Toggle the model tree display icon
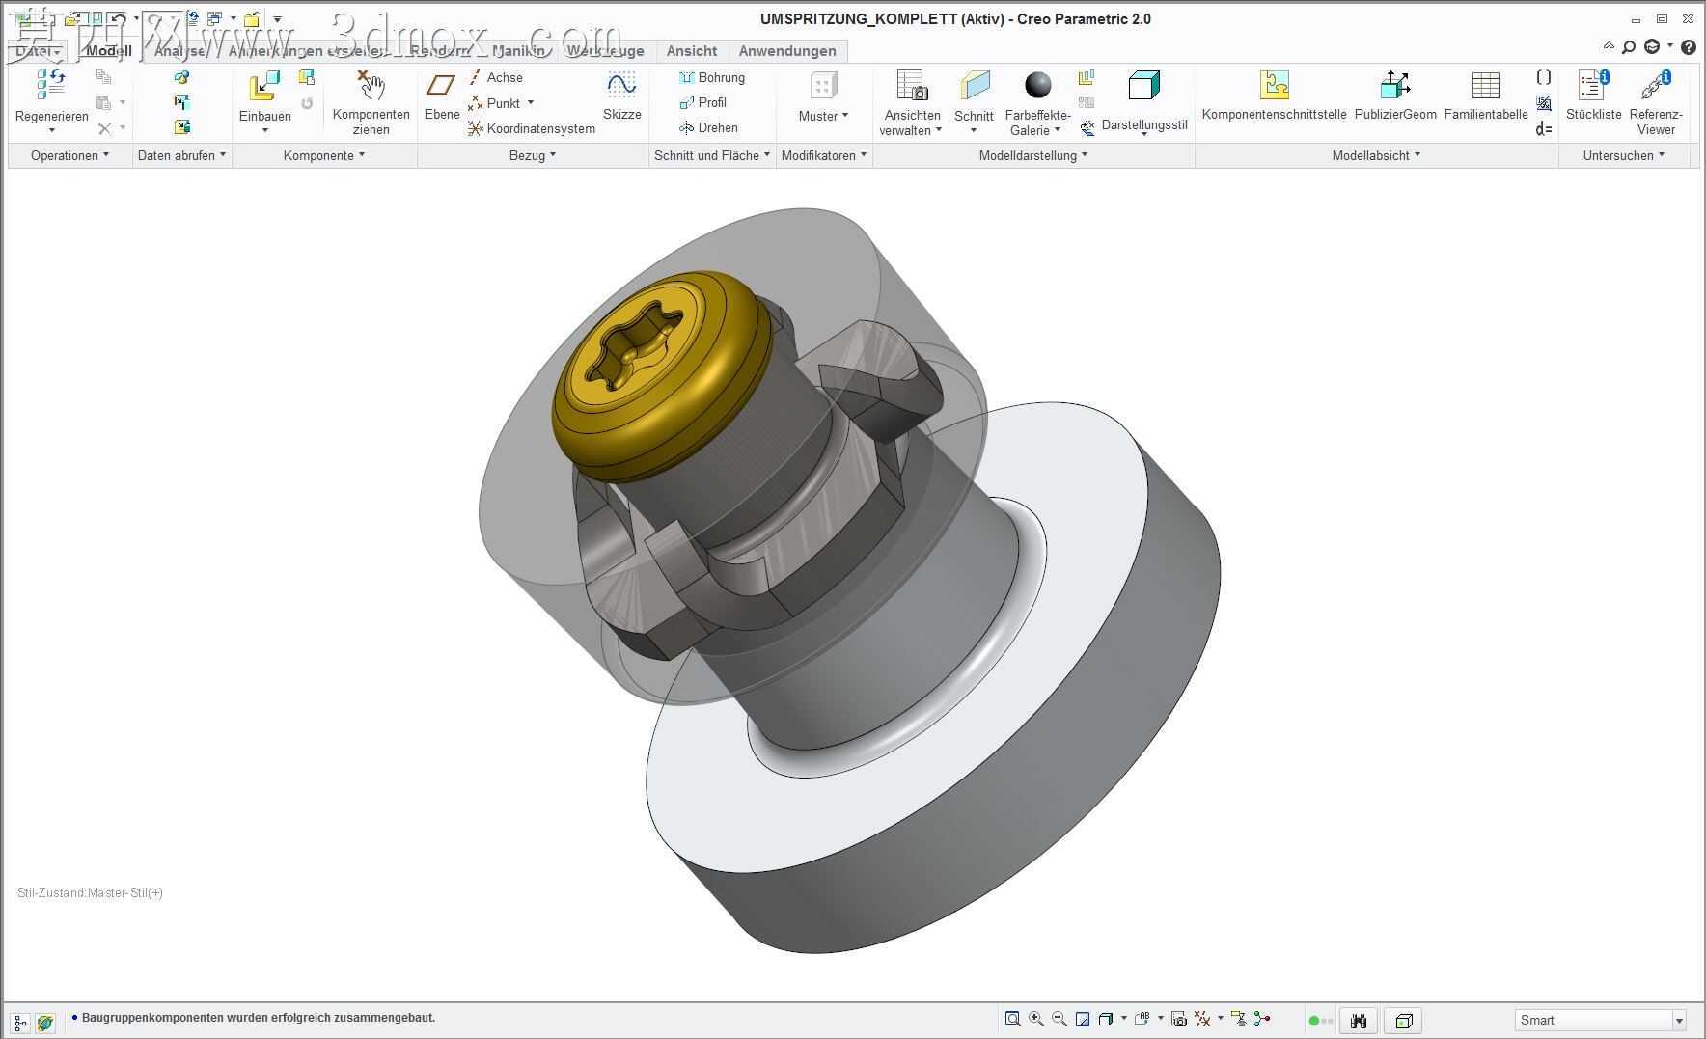Viewport: 1706px width, 1039px height. click(x=20, y=1022)
